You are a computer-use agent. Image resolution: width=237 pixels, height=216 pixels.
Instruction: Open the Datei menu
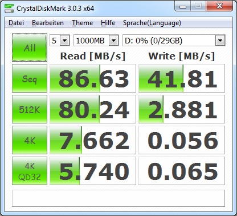coord(16,23)
